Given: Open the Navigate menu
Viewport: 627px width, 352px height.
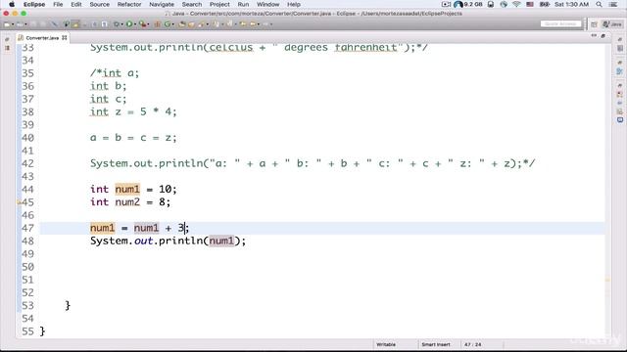Looking at the screenshot, I should coord(162,4).
